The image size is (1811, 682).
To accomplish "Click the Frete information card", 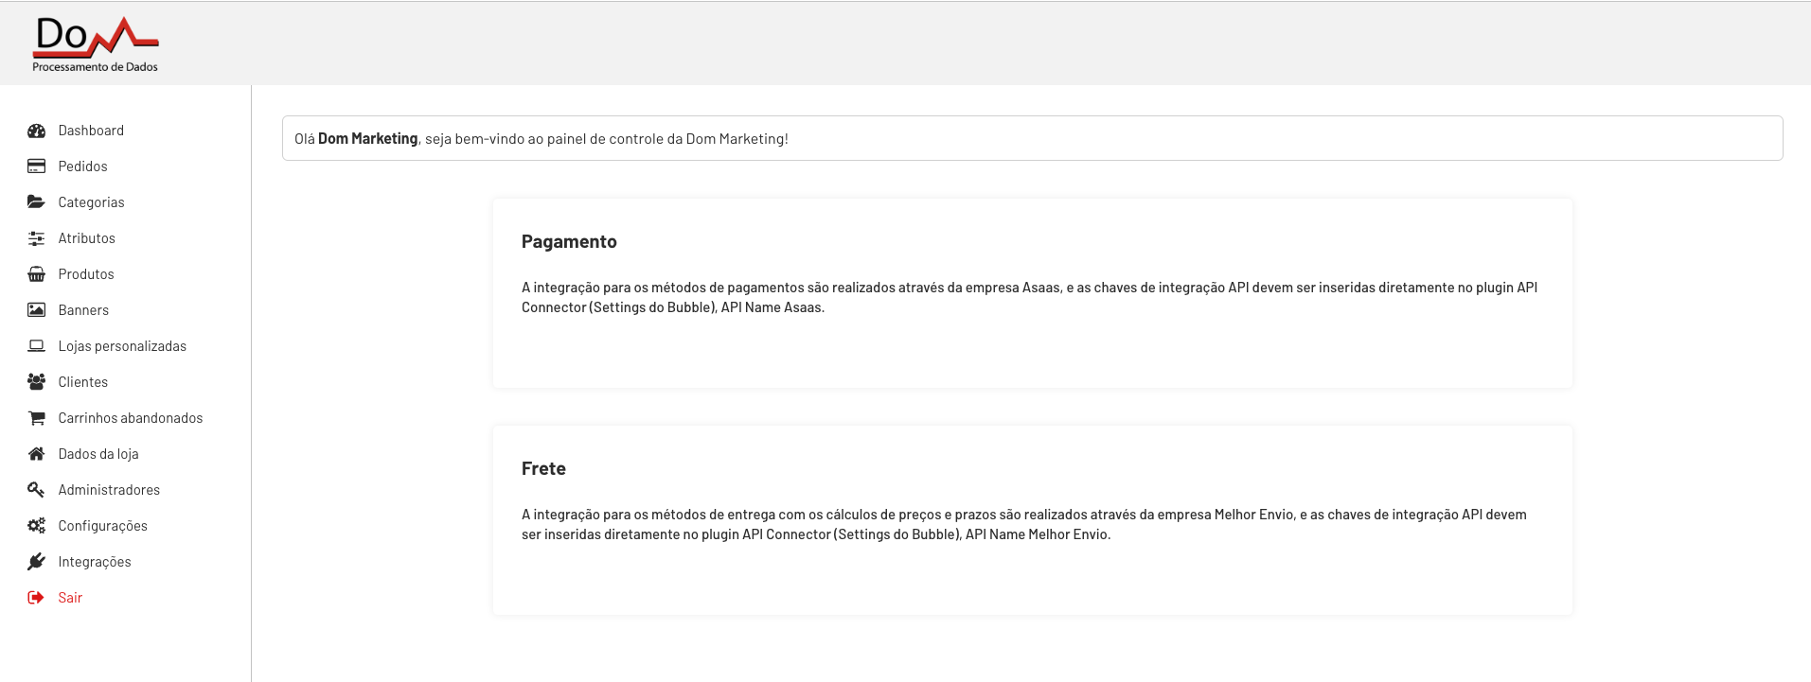I will coord(1032,520).
